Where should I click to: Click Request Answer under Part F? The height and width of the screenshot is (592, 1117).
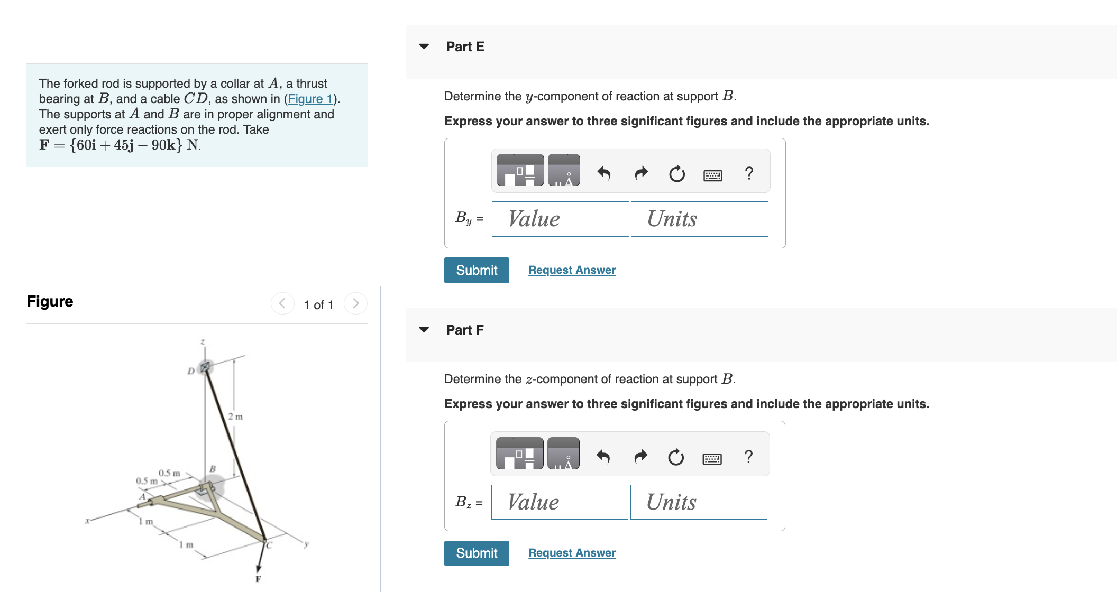pos(571,552)
